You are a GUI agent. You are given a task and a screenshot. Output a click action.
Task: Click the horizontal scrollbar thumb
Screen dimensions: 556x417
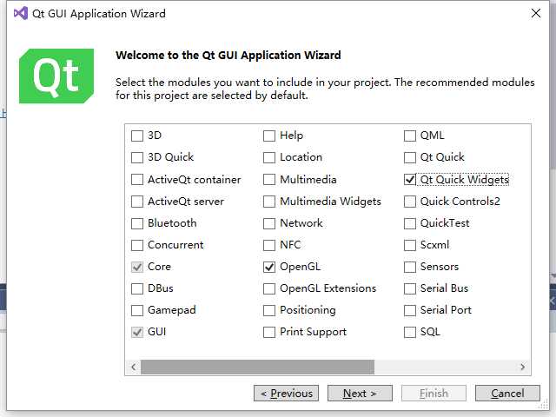(257, 367)
